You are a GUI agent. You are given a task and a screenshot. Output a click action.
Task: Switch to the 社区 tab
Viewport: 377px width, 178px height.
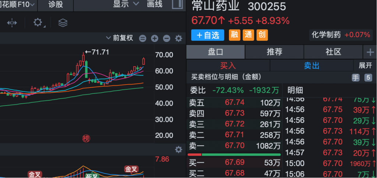coord(333,52)
